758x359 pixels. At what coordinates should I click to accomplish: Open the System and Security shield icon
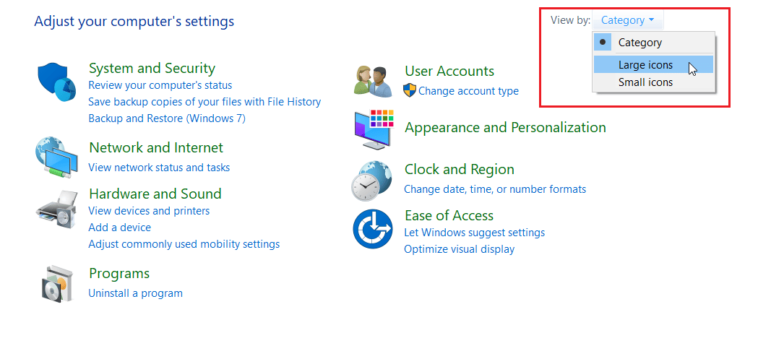tap(57, 82)
